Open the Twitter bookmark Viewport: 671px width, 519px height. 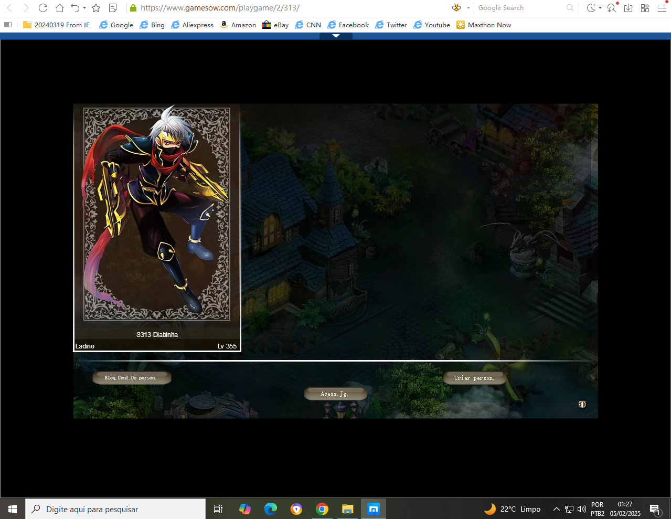391,25
